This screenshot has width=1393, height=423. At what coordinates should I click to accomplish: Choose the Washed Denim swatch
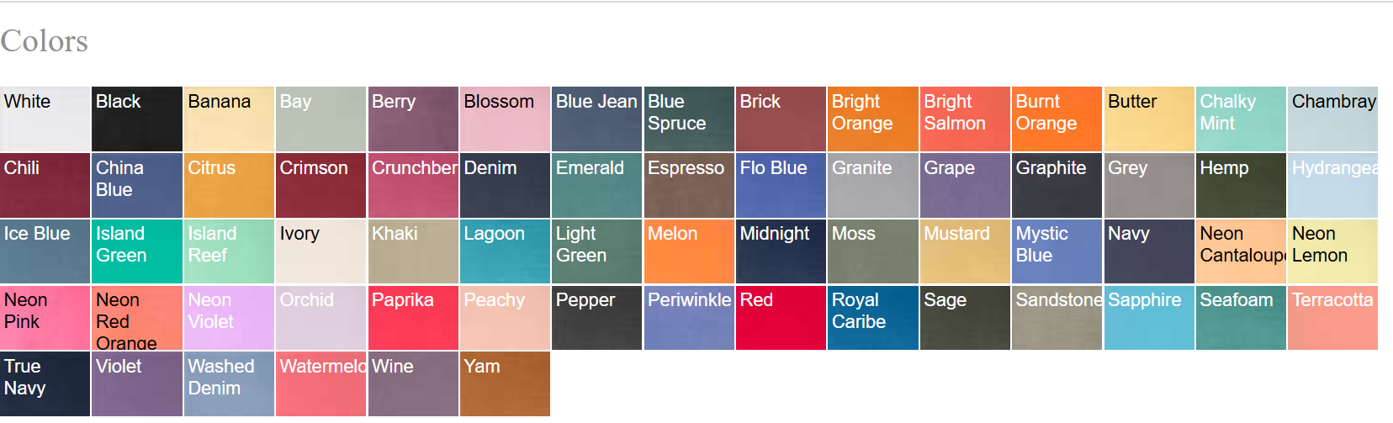[229, 383]
